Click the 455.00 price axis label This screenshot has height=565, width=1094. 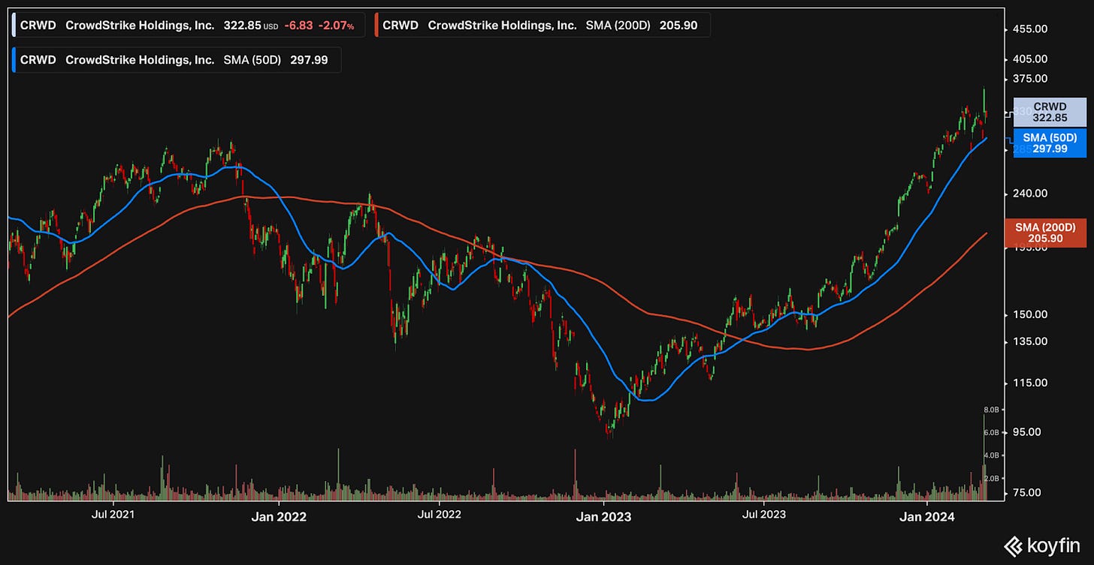[x=1031, y=29]
